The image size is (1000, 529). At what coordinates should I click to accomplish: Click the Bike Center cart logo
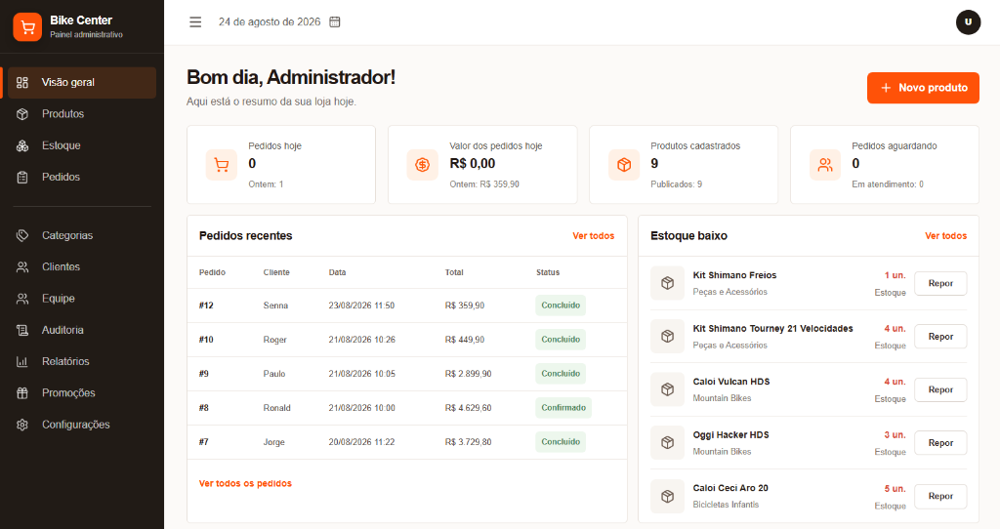pyautogui.click(x=27, y=26)
